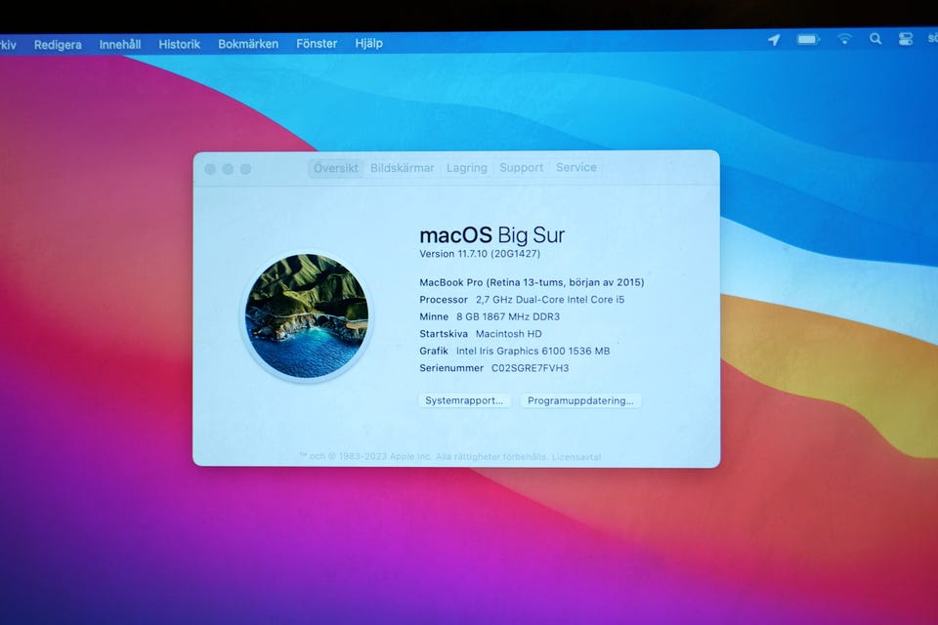Open the Control Center icon

coord(905,39)
